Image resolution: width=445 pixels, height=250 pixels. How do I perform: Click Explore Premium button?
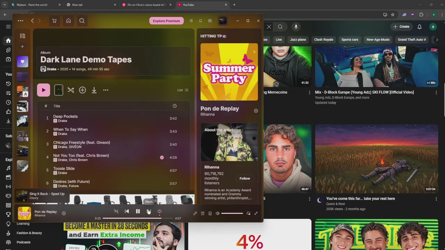click(167, 21)
